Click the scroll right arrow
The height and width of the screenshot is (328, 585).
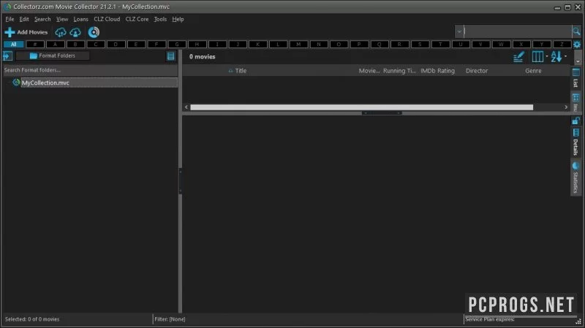(566, 107)
